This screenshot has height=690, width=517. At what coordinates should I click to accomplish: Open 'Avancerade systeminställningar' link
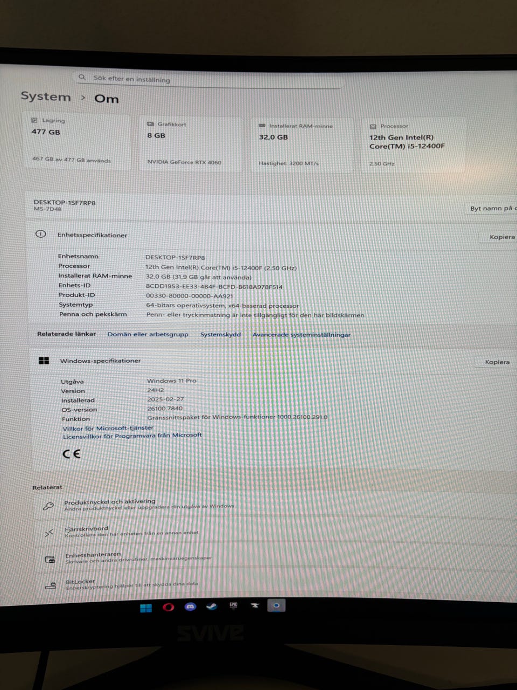coord(302,335)
